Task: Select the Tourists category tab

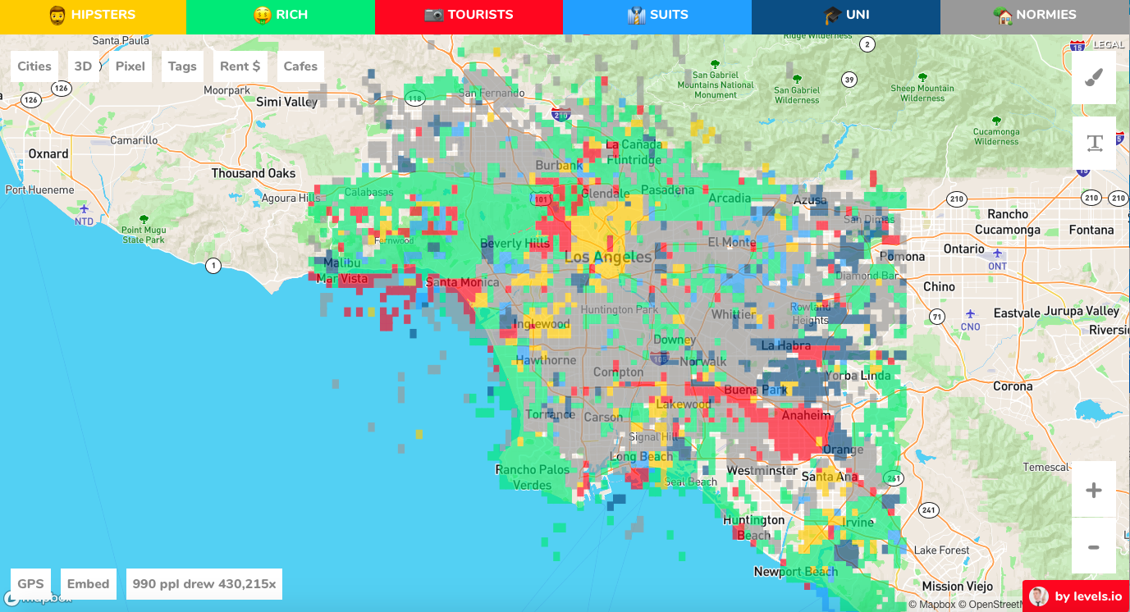Action: [x=469, y=15]
